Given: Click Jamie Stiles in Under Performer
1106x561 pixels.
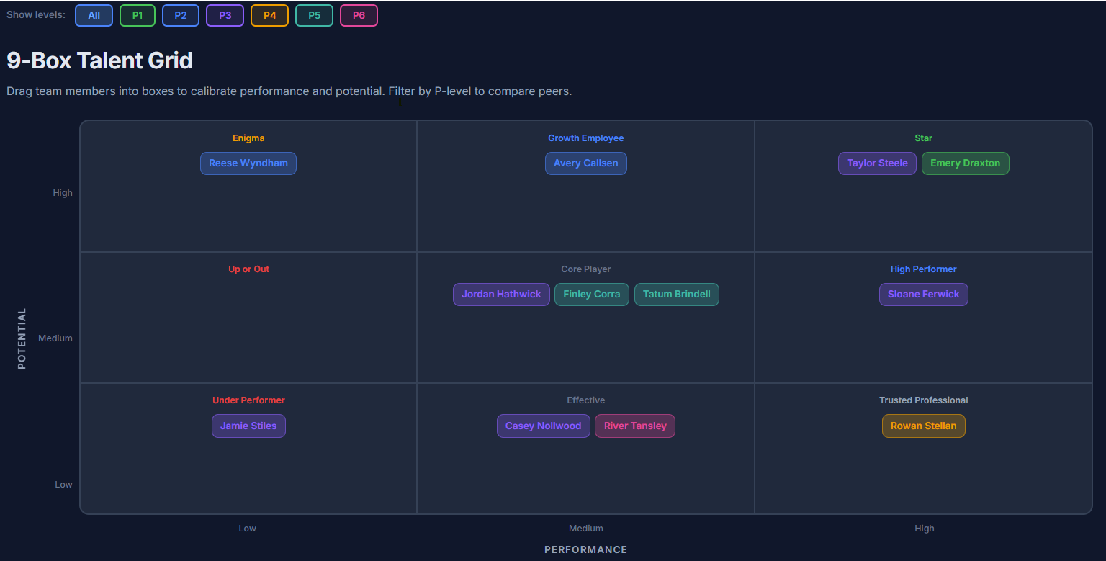Looking at the screenshot, I should (x=248, y=426).
